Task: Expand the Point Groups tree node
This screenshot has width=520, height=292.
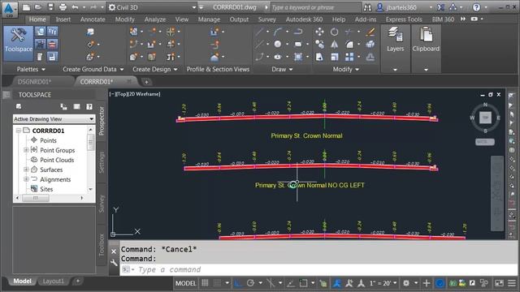Action: click(x=26, y=150)
